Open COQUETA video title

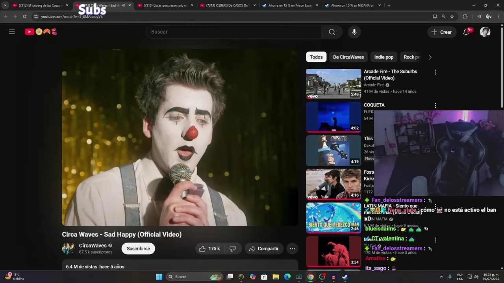374,105
